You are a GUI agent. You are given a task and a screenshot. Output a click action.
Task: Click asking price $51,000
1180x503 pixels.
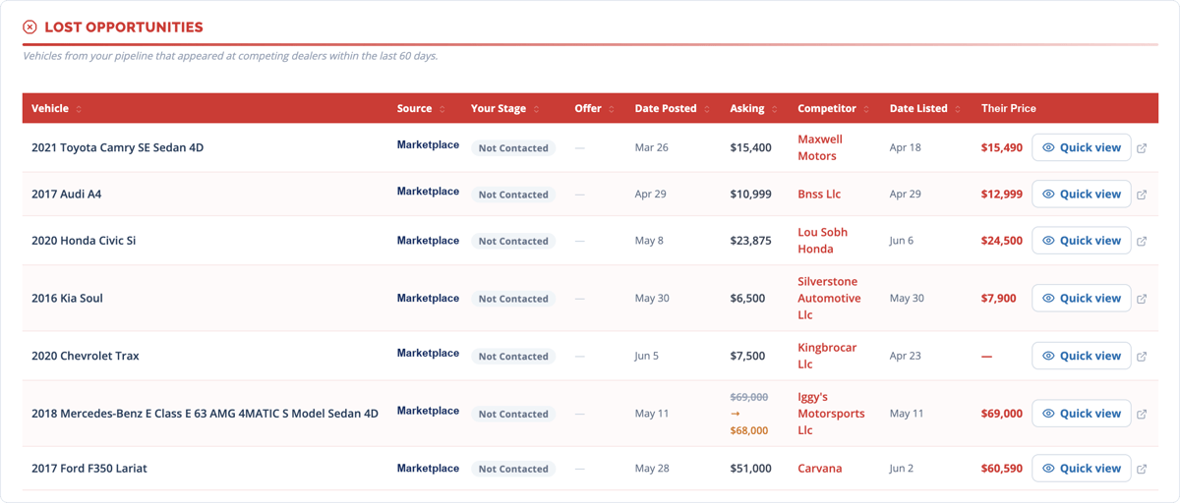750,469
